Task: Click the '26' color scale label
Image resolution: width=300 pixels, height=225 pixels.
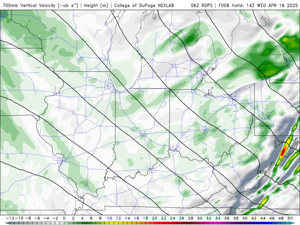Action: pyautogui.click(x=181, y=218)
